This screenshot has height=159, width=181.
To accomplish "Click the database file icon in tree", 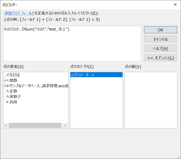I will pyautogui.click(x=8, y=86).
